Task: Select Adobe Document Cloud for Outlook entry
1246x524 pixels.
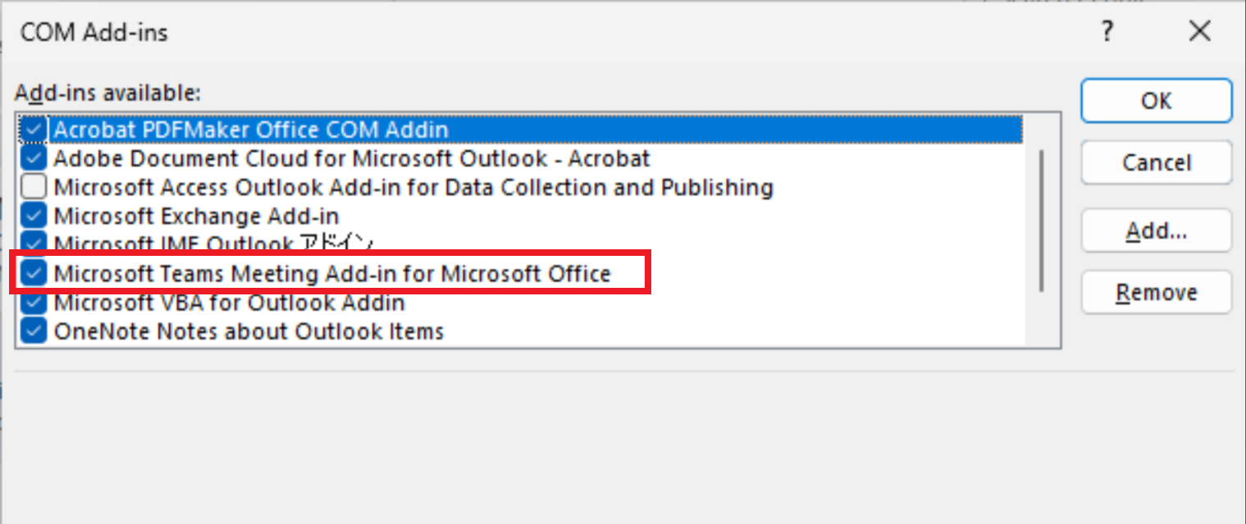Action: pos(351,158)
